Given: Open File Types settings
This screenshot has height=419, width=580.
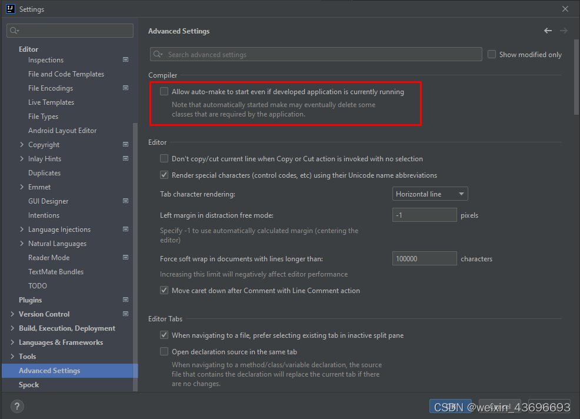Looking at the screenshot, I should tap(44, 116).
